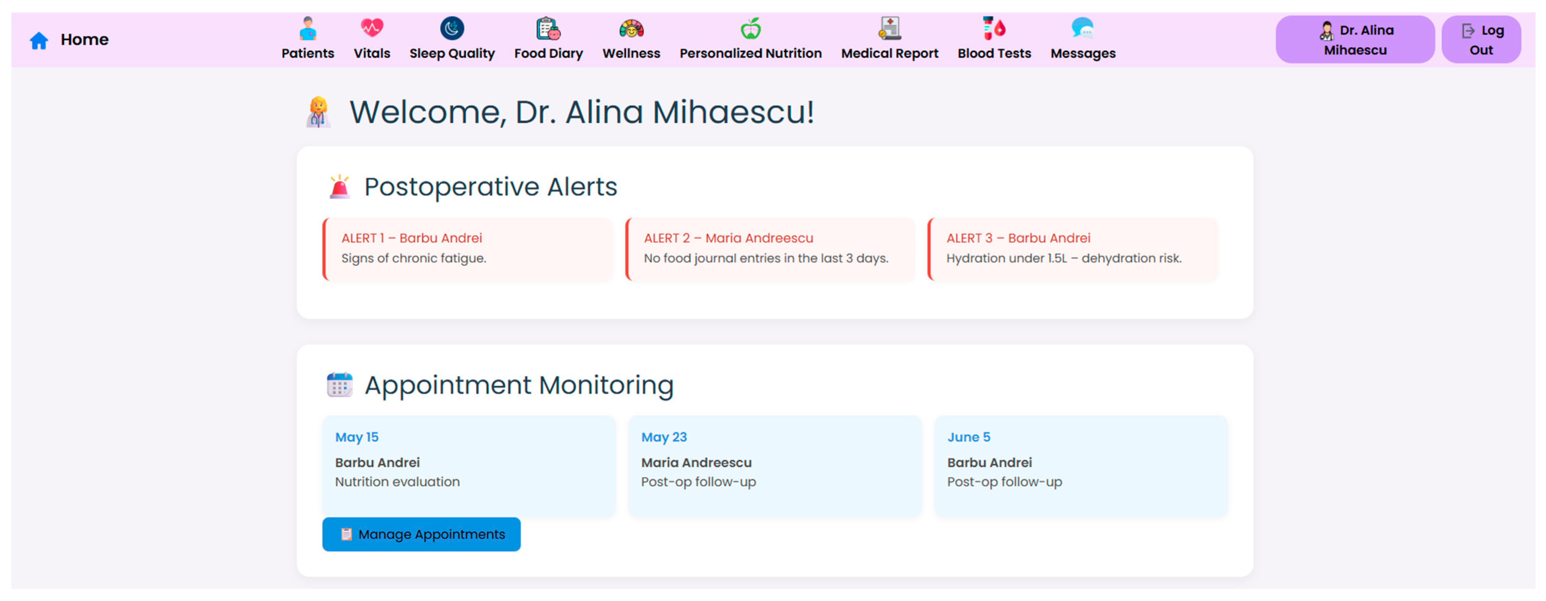Click the Messages chat bubble icon
Image resolution: width=1546 pixels, height=601 pixels.
(x=1083, y=28)
